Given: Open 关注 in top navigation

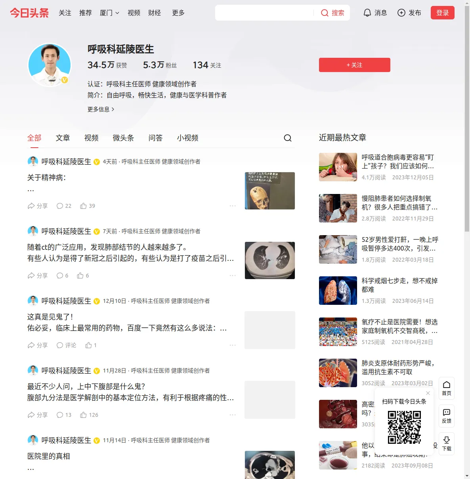Looking at the screenshot, I should (65, 13).
